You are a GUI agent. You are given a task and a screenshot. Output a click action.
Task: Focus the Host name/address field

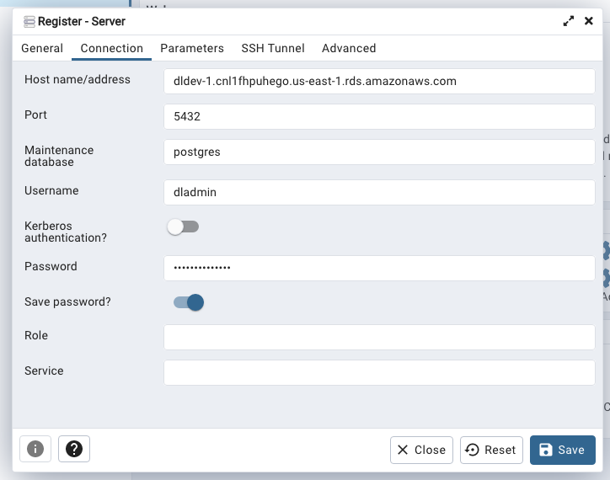tap(379, 82)
